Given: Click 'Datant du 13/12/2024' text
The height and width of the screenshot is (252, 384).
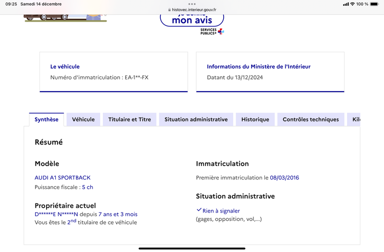Looking at the screenshot, I should pos(235,77).
